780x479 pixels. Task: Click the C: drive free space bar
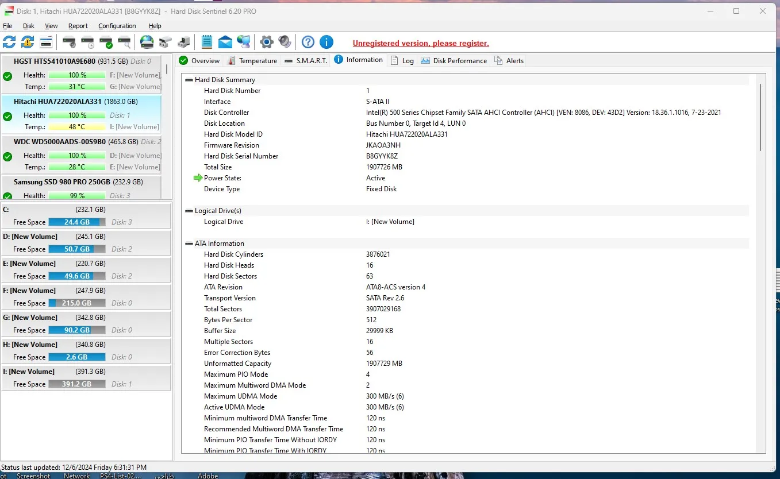pos(77,222)
